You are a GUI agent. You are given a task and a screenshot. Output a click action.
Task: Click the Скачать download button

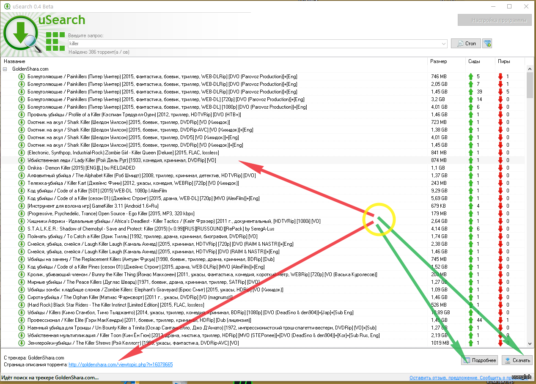click(517, 360)
